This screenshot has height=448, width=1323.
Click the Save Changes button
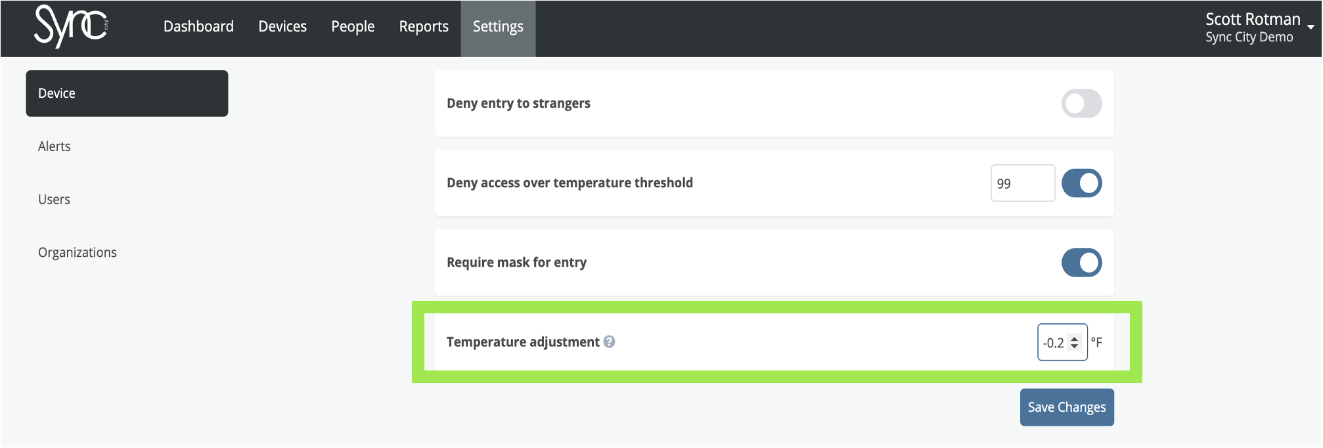pyautogui.click(x=1067, y=407)
